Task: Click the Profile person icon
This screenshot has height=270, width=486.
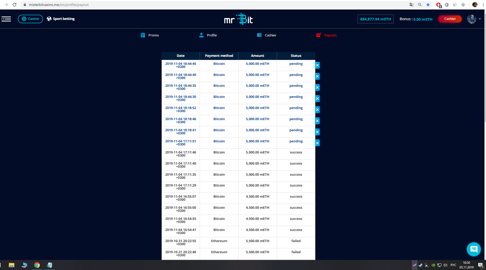Action: tap(201, 35)
